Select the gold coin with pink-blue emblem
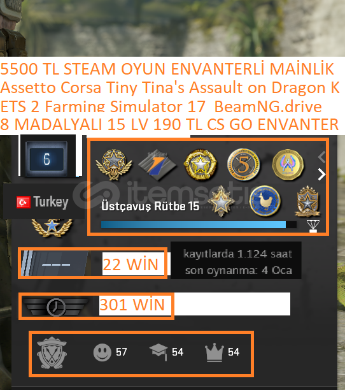345x390 pixels. [288, 164]
